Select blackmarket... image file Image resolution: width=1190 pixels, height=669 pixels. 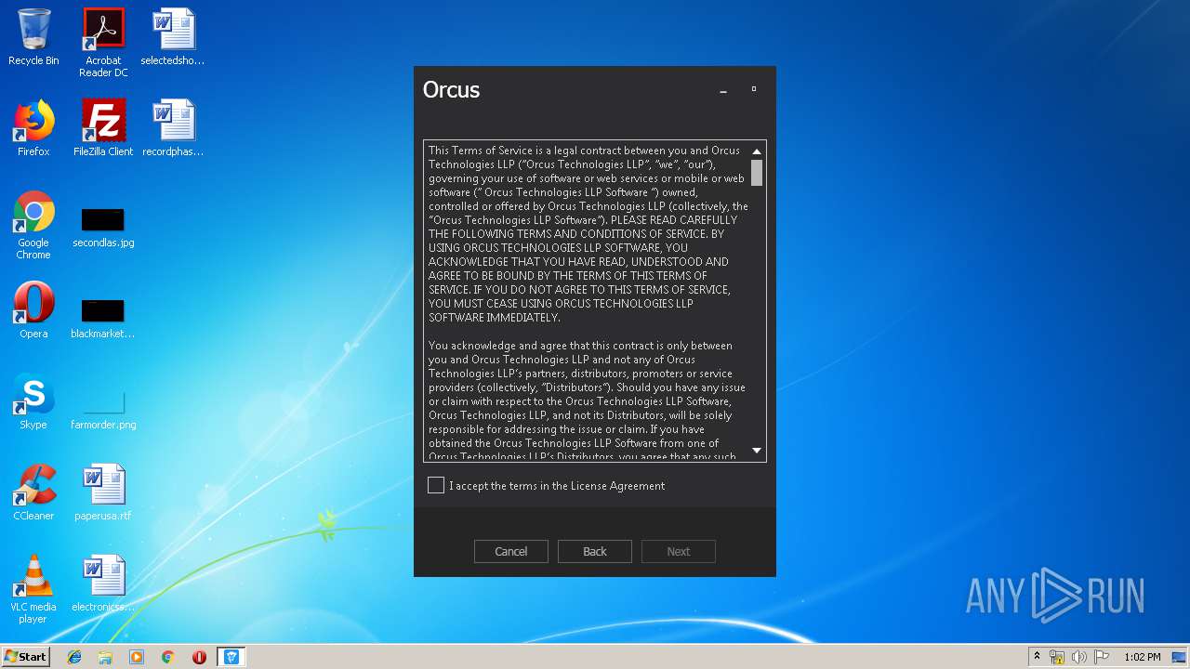[103, 317]
